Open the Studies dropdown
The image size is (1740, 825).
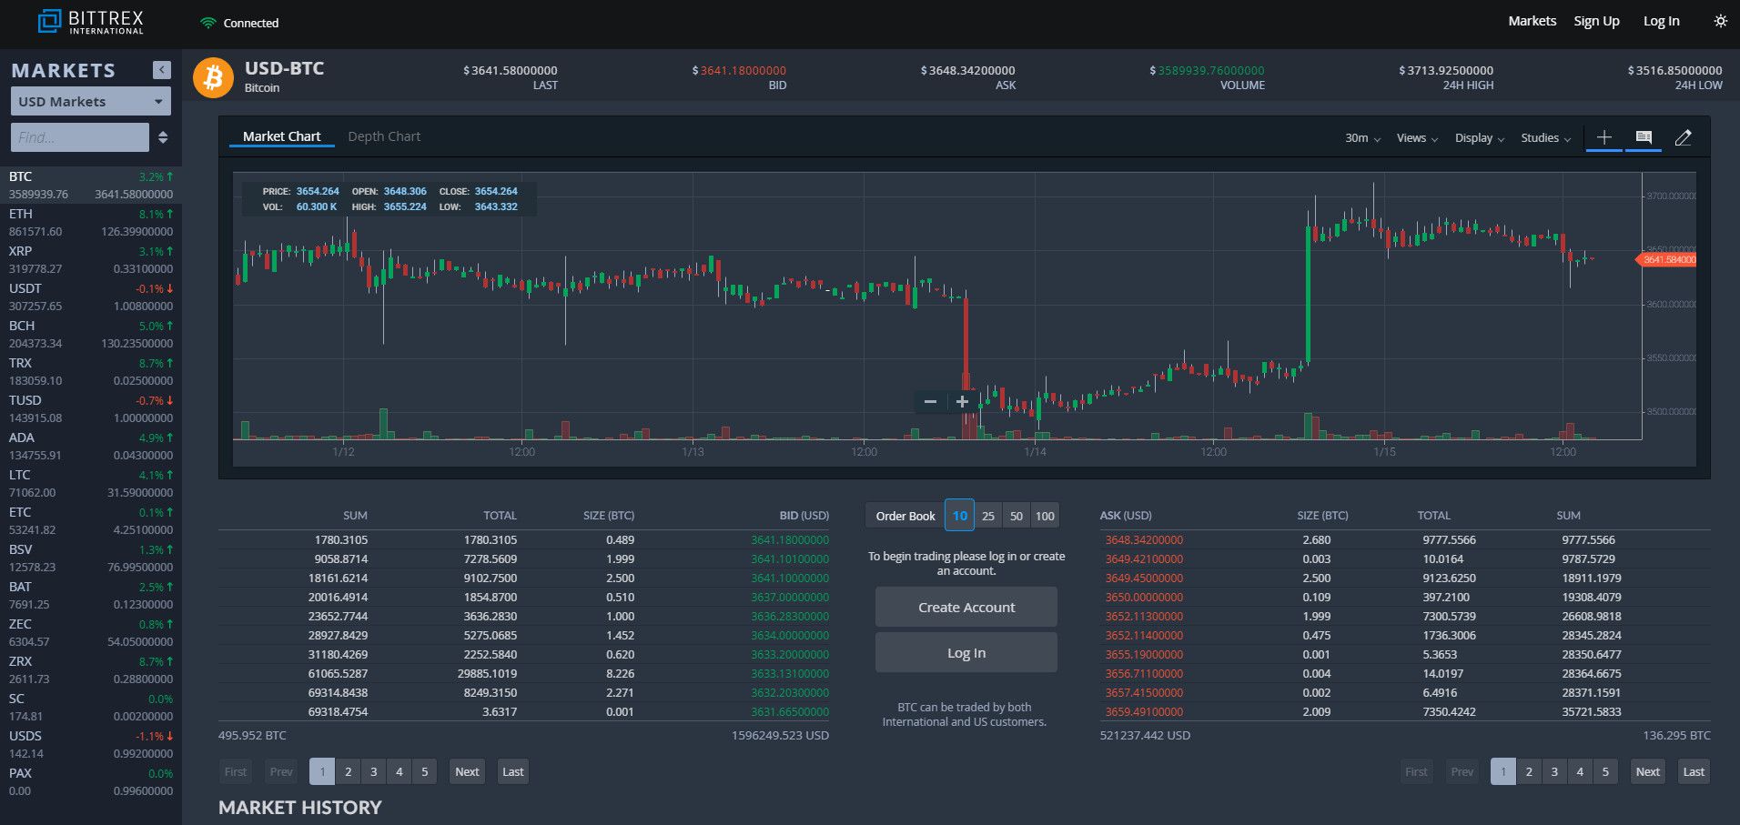pyautogui.click(x=1545, y=138)
